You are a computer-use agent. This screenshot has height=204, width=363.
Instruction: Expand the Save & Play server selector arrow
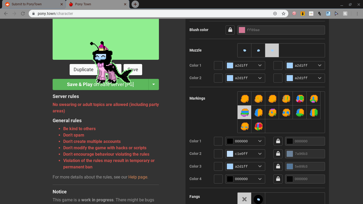click(x=154, y=84)
